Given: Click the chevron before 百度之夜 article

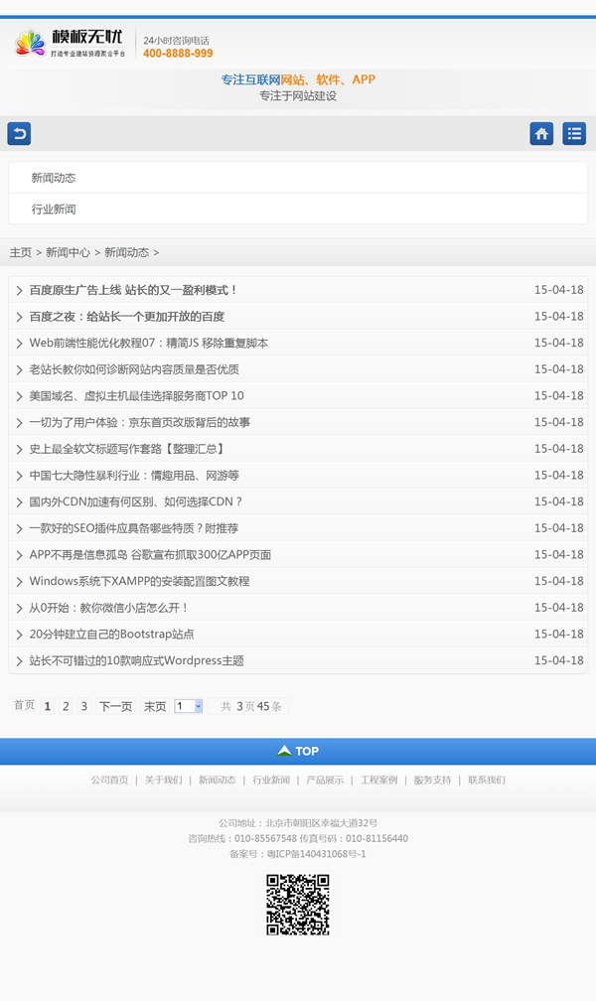Looking at the screenshot, I should pyautogui.click(x=19, y=317).
